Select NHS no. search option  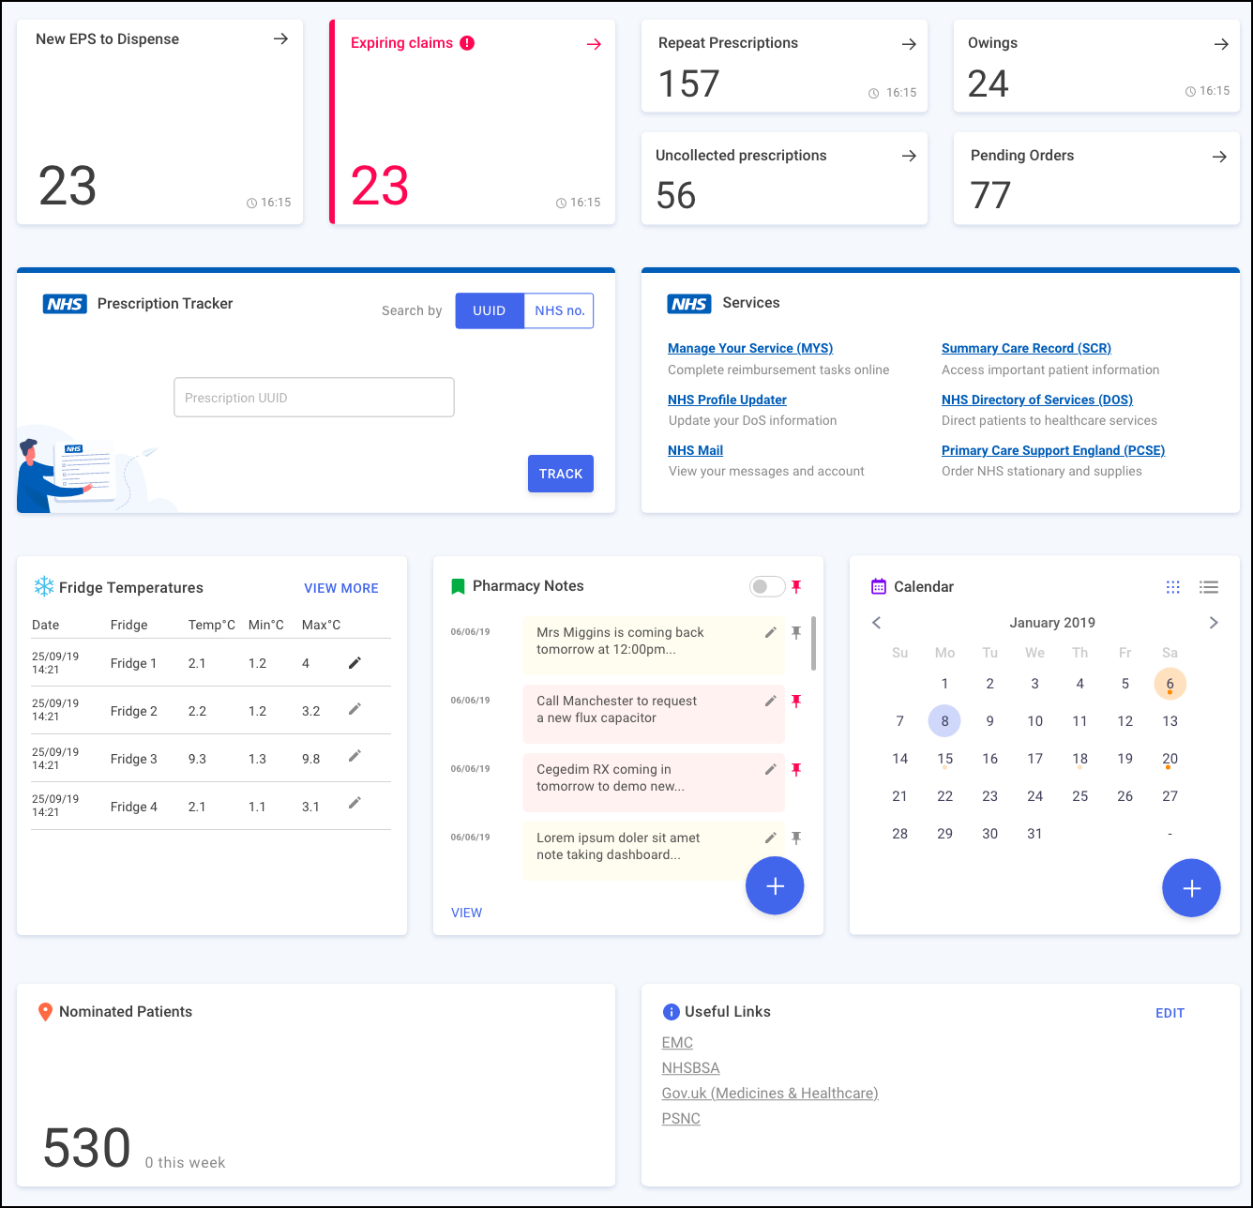click(x=559, y=311)
